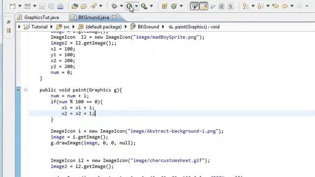
Task: Open the New file dropdown arrow
Action: pyautogui.click(x=20, y=6)
